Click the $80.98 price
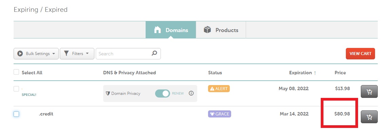Image resolution: width=391 pixels, height=133 pixels. [342, 114]
